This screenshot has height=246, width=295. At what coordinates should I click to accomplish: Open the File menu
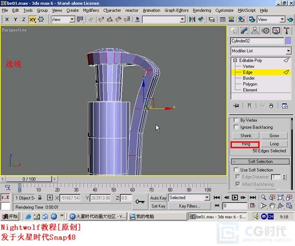[x=5, y=10]
